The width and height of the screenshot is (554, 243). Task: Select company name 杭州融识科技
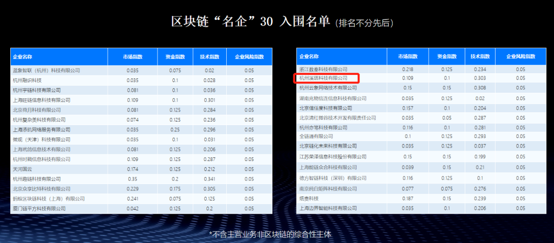point(27,80)
